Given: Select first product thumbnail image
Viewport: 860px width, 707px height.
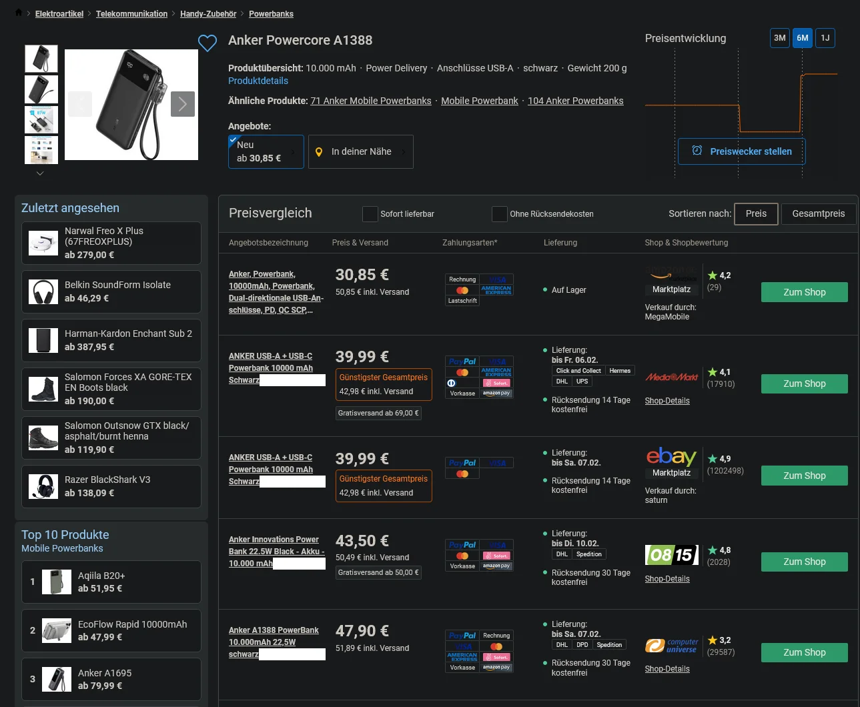Looking at the screenshot, I should point(41,59).
